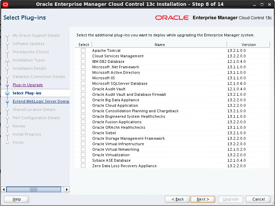Select the Oracle Siebel name text
The image size is (275, 206).
[104, 133]
